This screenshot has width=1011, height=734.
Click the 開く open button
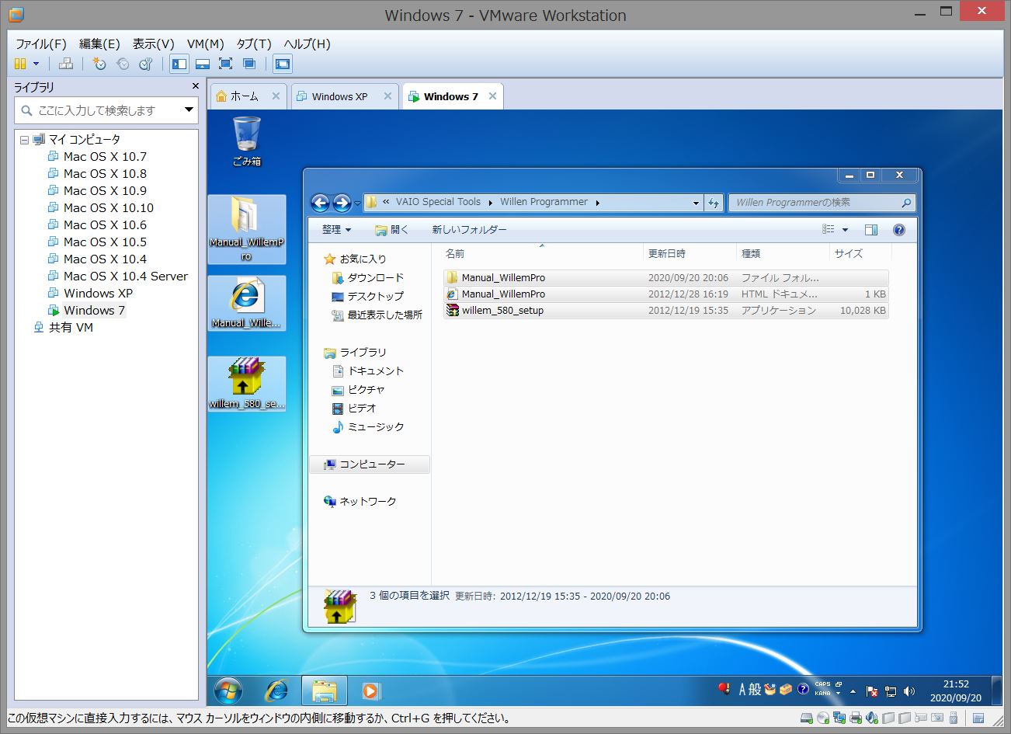(391, 229)
